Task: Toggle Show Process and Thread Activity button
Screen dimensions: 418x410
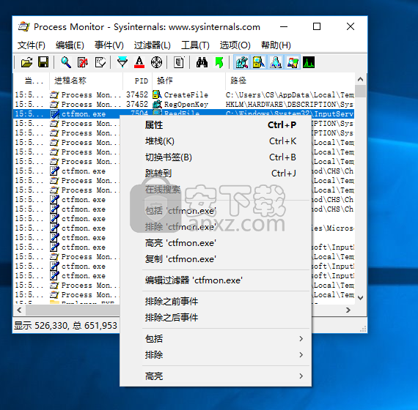Action: (x=293, y=62)
